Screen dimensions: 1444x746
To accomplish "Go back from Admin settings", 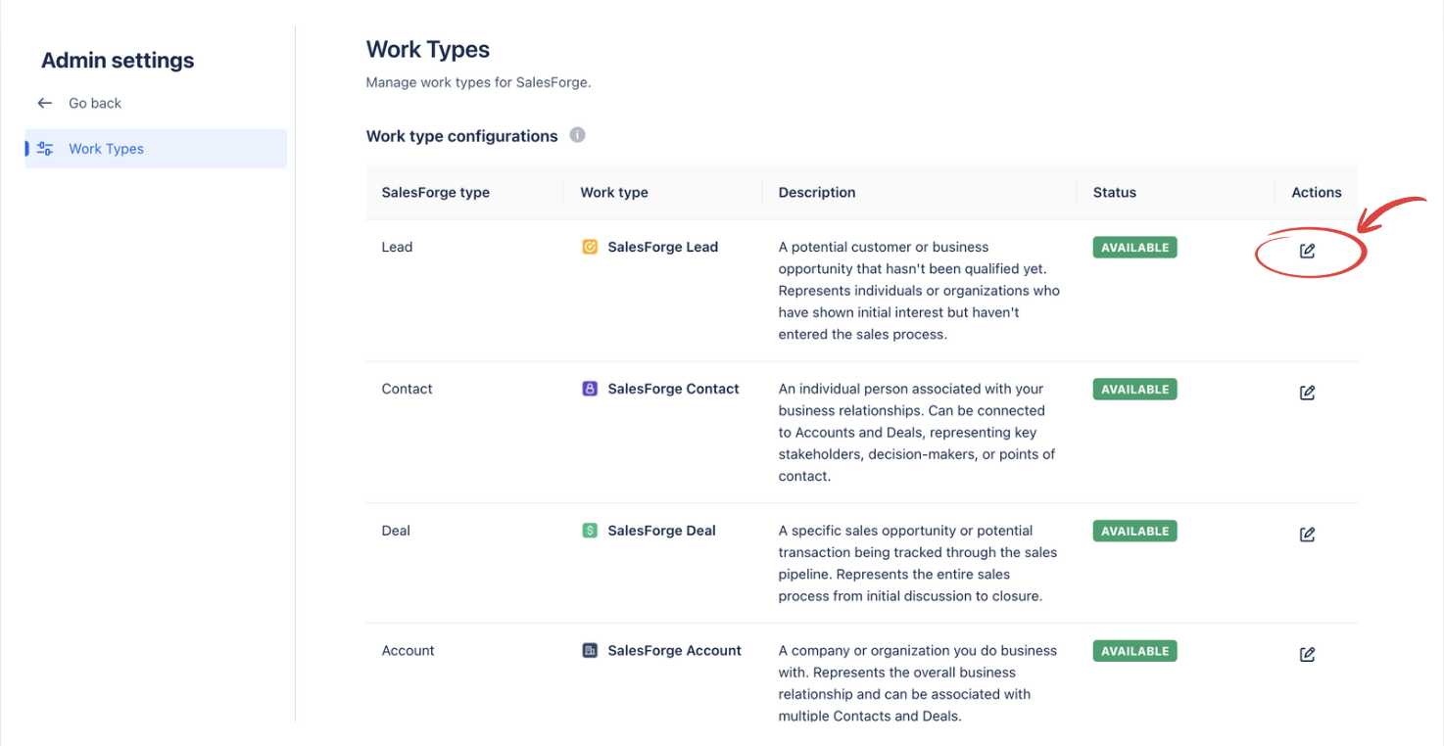I will 94,103.
